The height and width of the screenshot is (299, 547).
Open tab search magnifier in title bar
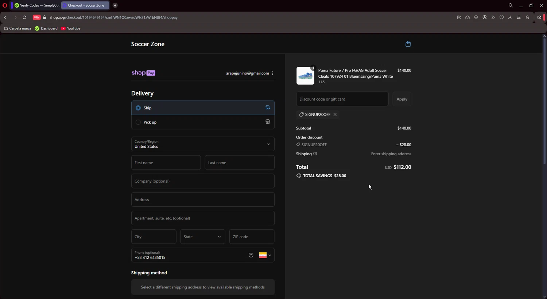pos(511,5)
